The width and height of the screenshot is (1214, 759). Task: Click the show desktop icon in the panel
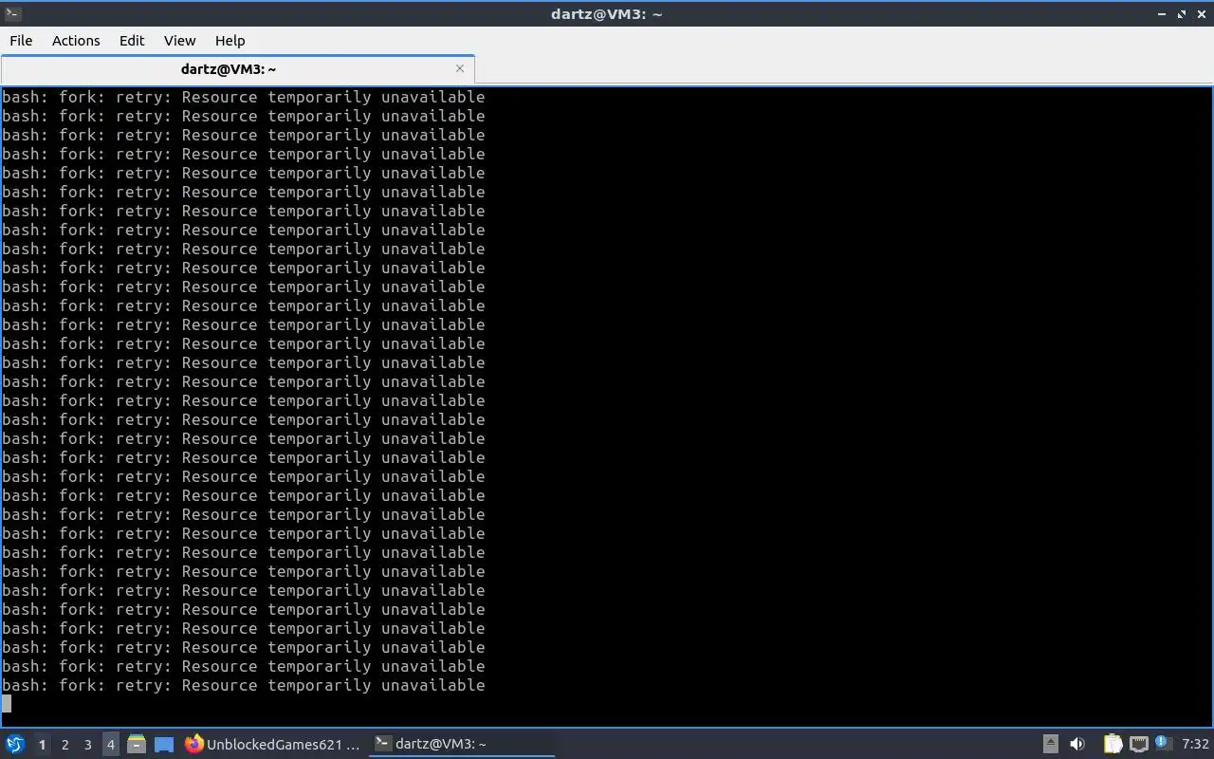click(x=164, y=745)
